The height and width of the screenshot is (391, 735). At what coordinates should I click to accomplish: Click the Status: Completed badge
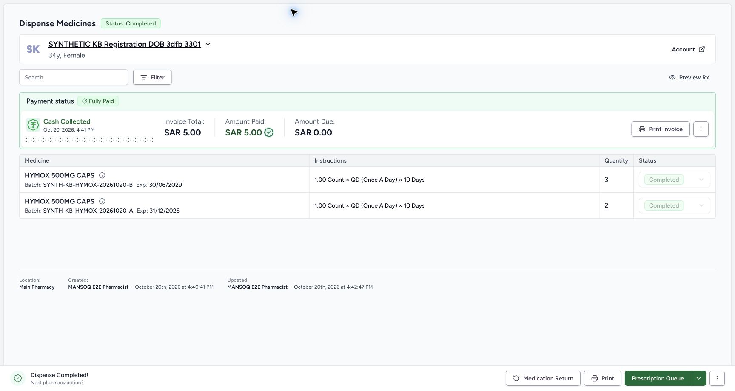(x=131, y=23)
